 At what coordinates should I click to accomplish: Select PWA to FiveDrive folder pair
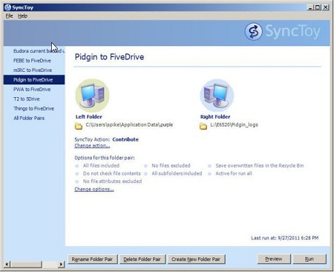pyautogui.click(x=34, y=90)
